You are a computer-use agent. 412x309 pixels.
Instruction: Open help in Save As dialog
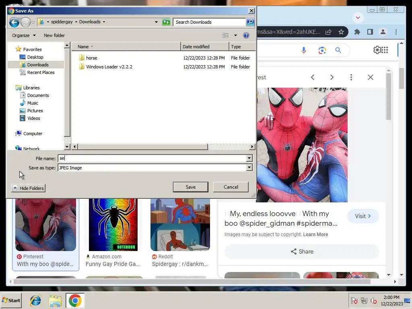tap(246, 35)
